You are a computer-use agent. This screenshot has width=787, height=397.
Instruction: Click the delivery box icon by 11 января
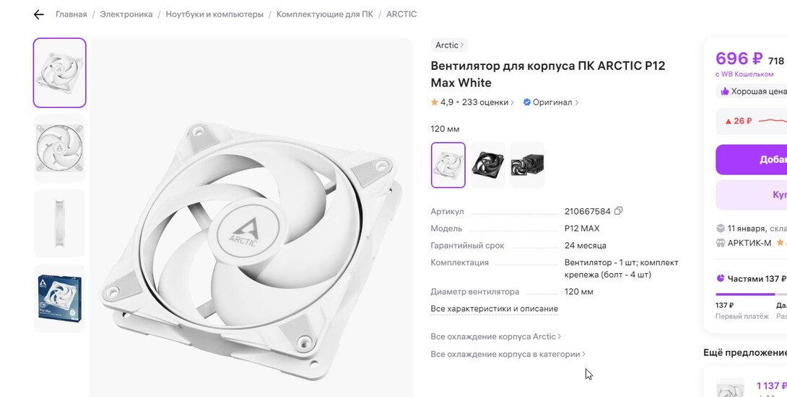721,228
